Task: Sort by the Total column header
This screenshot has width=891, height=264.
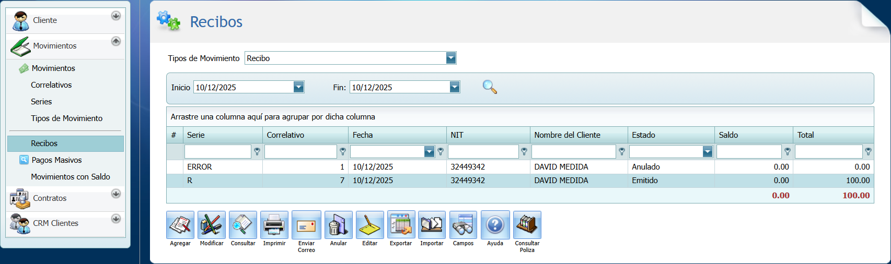Action: [834, 135]
